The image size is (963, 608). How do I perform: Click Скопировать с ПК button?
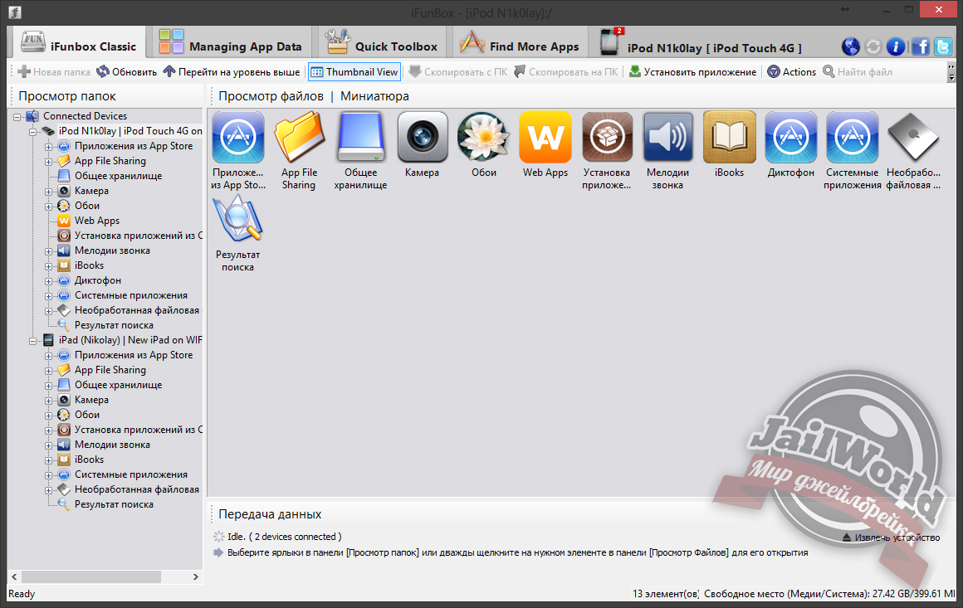click(458, 72)
